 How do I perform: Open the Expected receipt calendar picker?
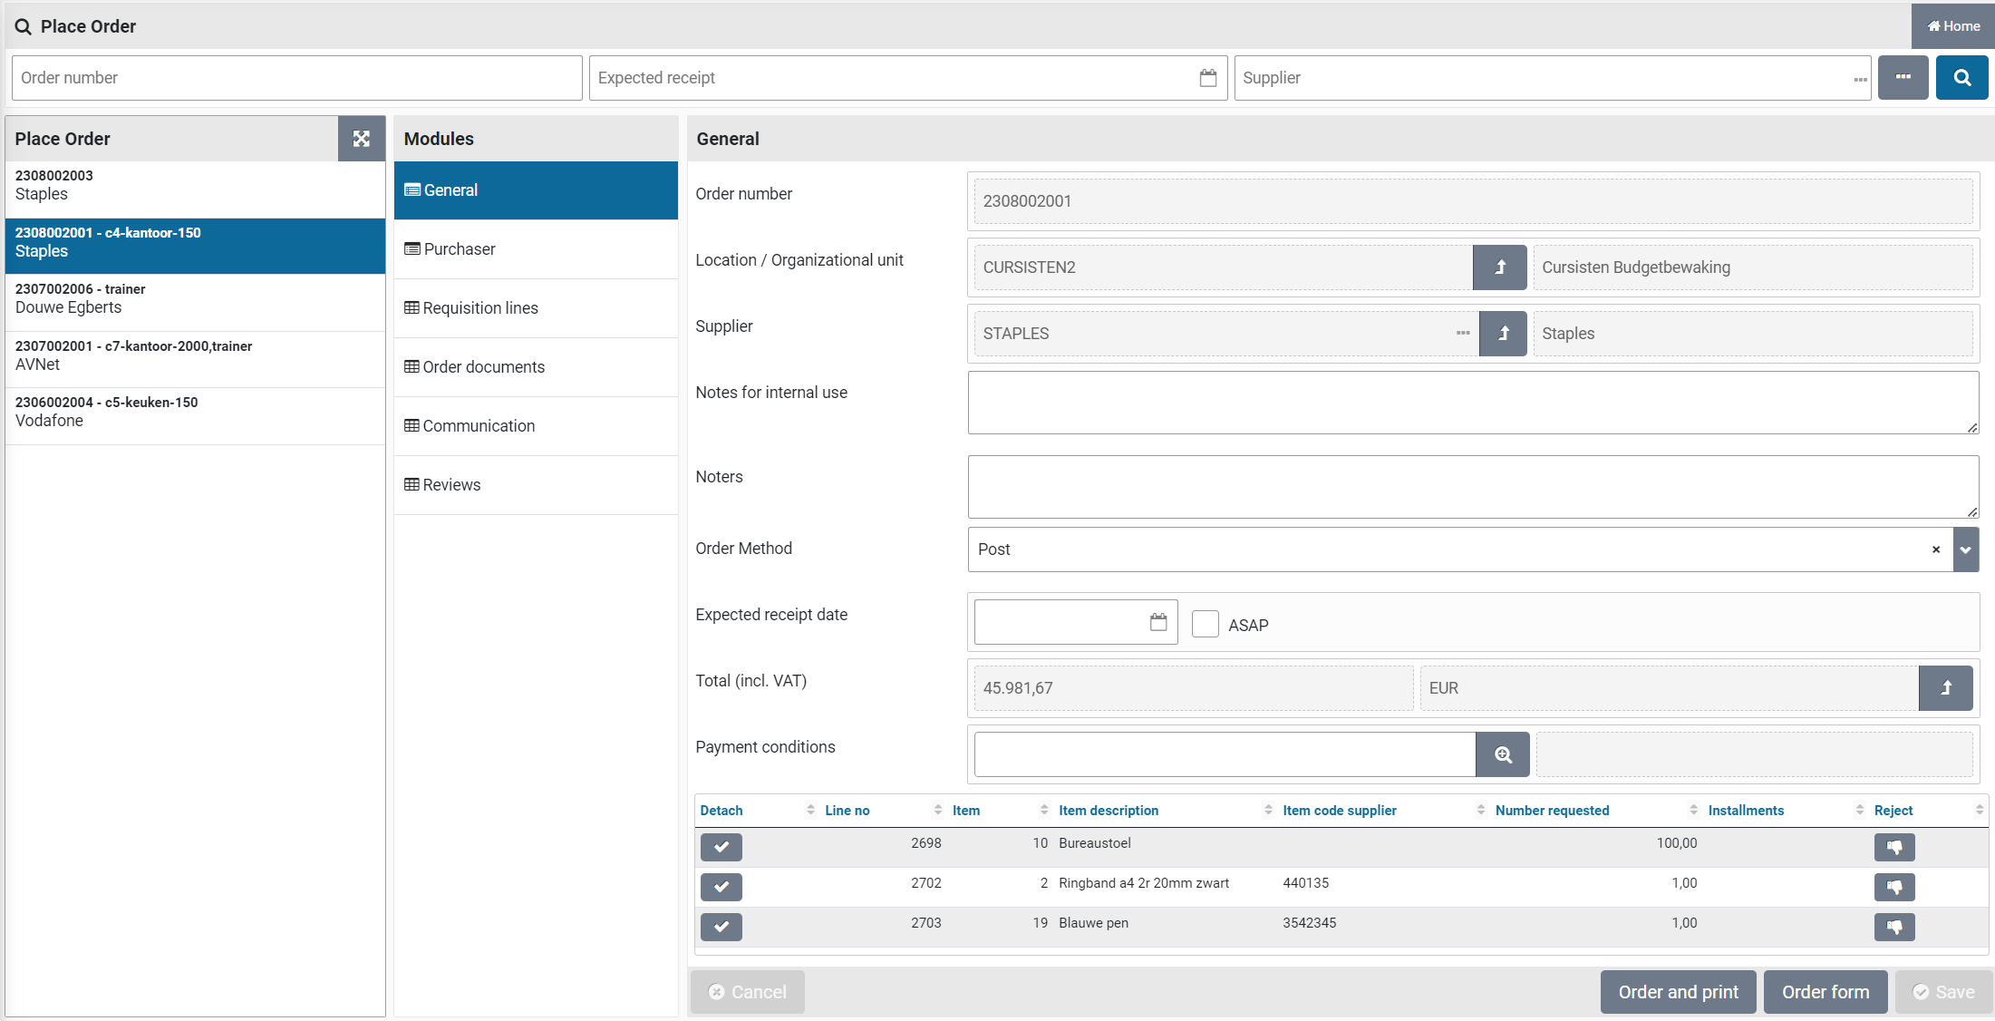(x=1207, y=78)
